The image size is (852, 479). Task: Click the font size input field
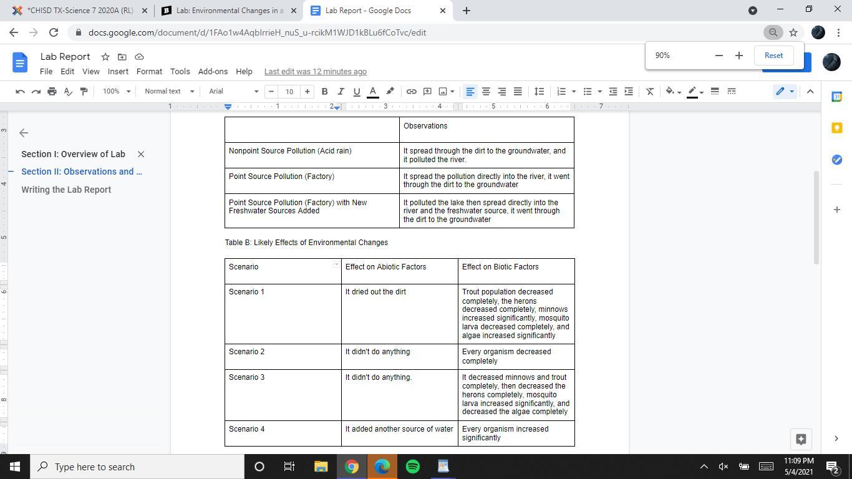(x=289, y=91)
